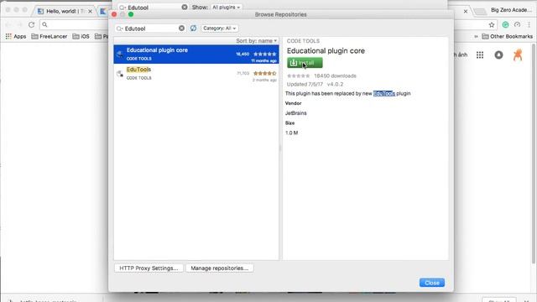Viewport: 537px width, 302px height.
Task: Click the Educational plugin core list icon
Action: tap(120, 54)
